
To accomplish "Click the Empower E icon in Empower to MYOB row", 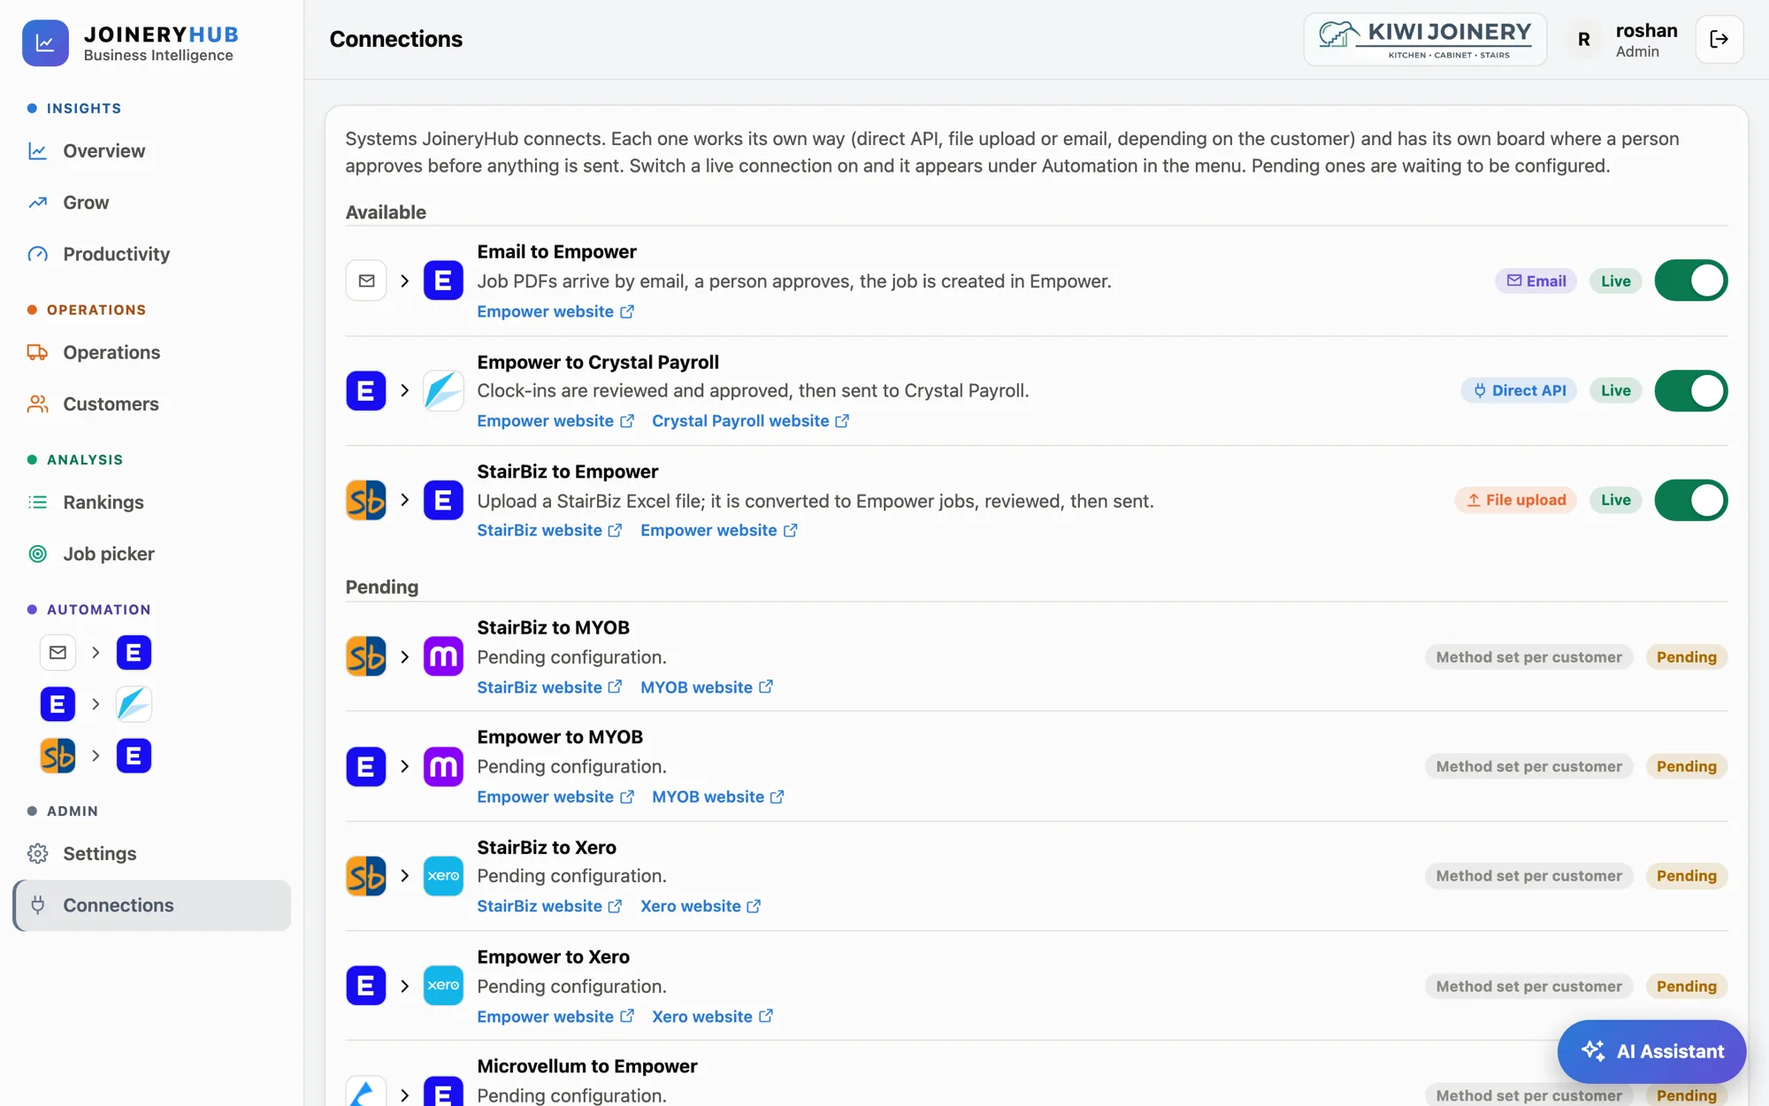I will click(x=366, y=766).
